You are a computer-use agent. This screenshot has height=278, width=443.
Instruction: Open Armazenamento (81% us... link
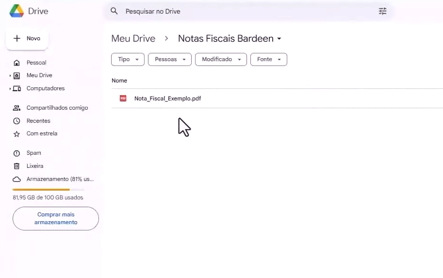tap(60, 179)
